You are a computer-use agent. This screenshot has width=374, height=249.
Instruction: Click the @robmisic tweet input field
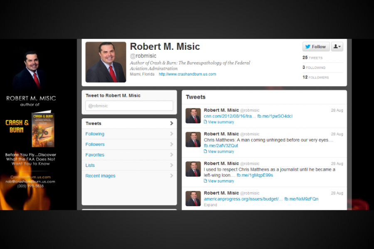129,106
